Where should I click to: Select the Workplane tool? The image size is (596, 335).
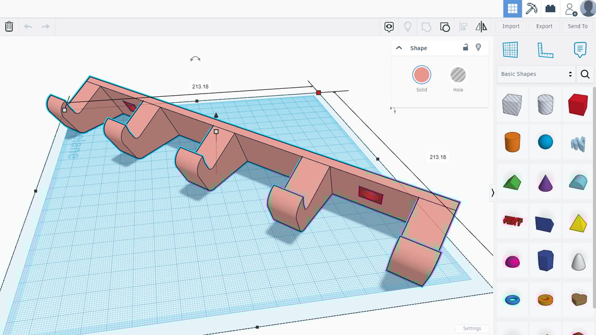tap(511, 49)
